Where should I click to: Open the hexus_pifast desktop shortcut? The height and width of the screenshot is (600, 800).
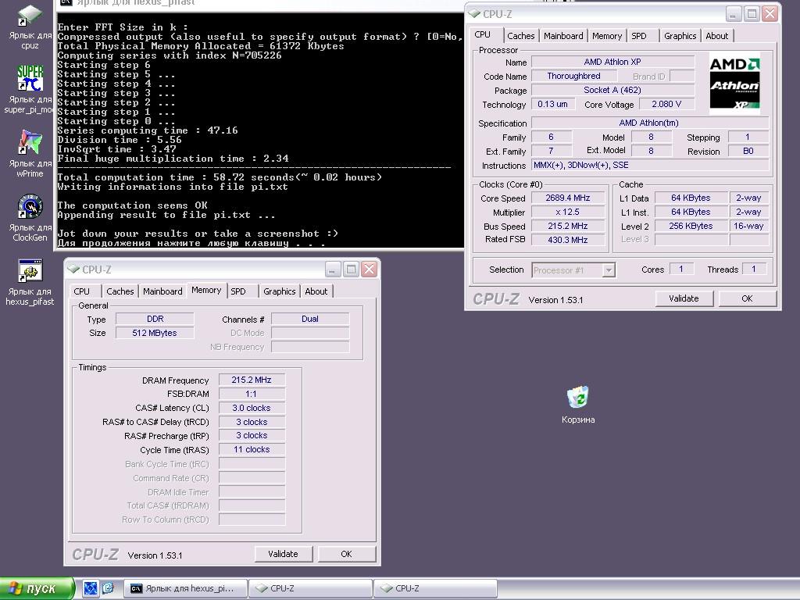click(x=30, y=282)
